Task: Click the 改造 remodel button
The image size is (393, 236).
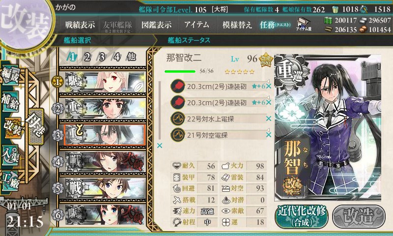Action: point(359,217)
